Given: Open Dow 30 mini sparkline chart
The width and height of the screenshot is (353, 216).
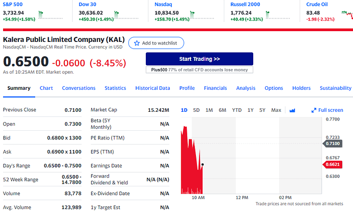Looking at the screenshot, I should click(126, 15).
